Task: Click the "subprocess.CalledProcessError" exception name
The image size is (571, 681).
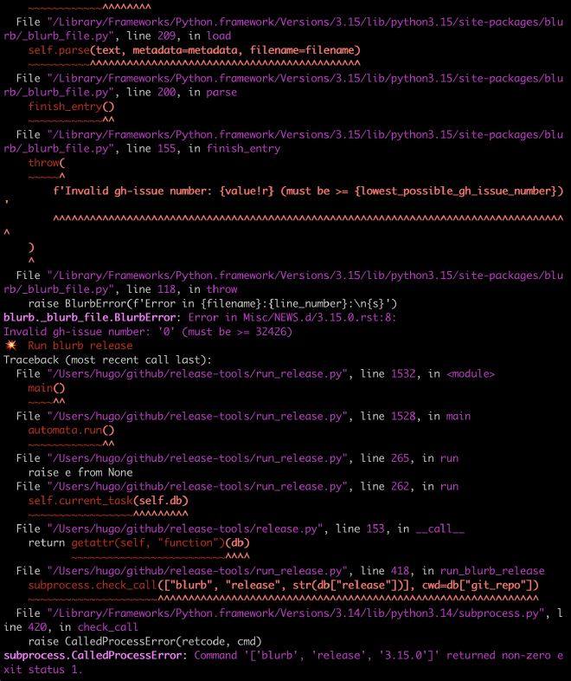Action: [93, 656]
